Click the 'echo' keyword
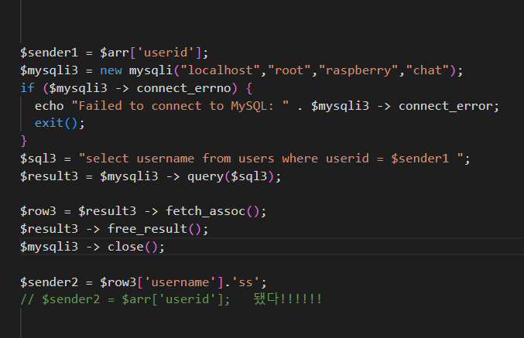Screen dimensions: 524x338 [x=49, y=105]
